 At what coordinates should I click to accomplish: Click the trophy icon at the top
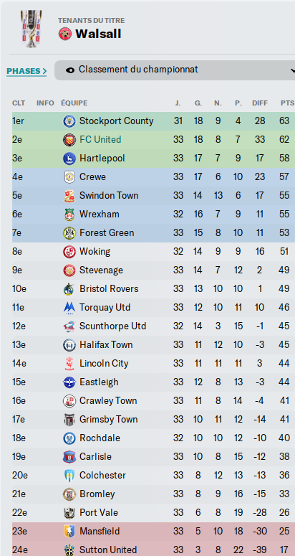click(31, 29)
